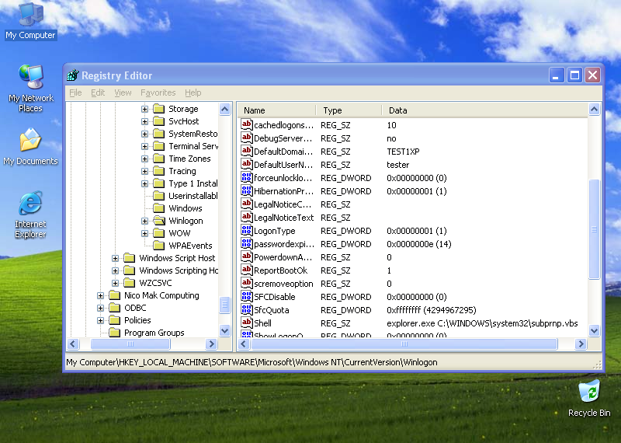The image size is (621, 443).
Task: Select the Shell string value icon
Action: pos(246,323)
